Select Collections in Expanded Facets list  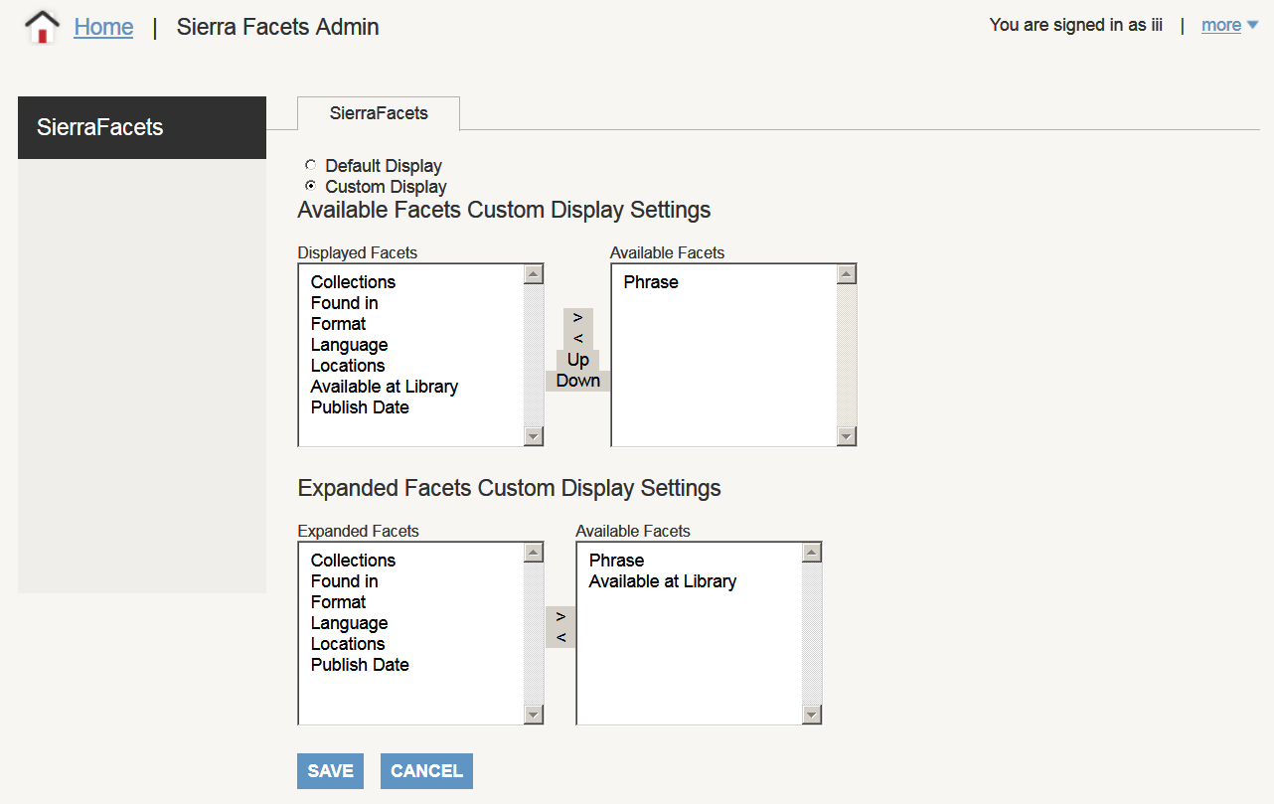(x=353, y=561)
